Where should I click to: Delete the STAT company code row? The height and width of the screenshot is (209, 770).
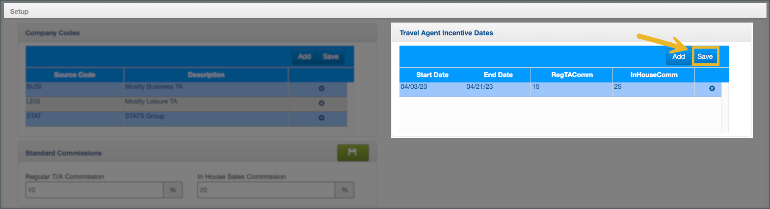[x=321, y=118]
